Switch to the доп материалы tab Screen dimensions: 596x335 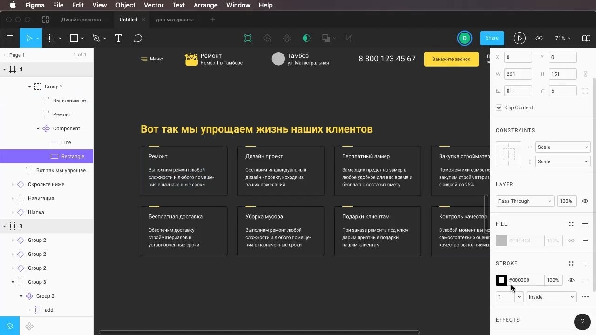coord(175,20)
